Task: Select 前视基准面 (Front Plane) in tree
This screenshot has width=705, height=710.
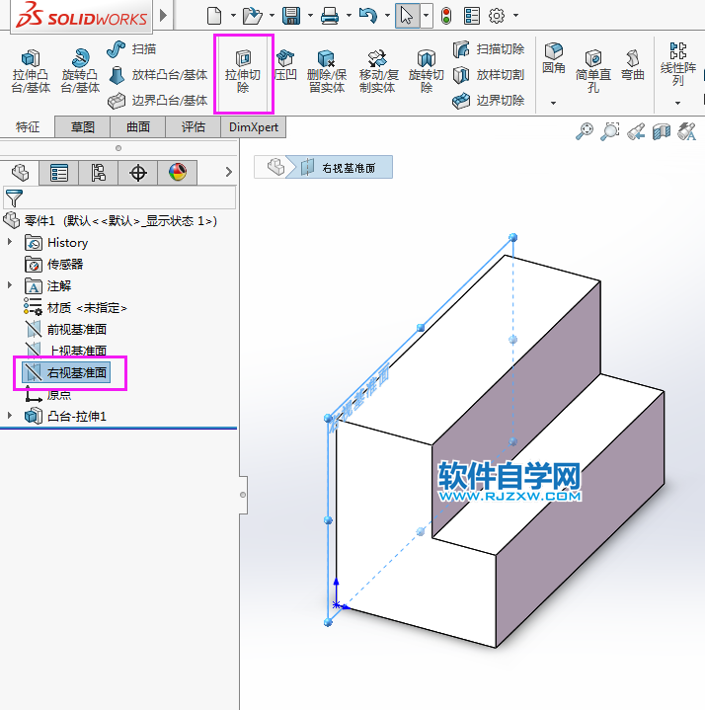Action: point(66,329)
